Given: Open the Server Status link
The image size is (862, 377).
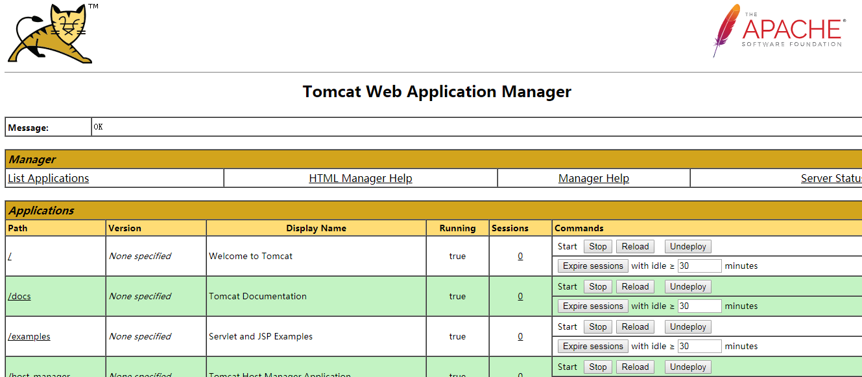Looking at the screenshot, I should click(832, 178).
